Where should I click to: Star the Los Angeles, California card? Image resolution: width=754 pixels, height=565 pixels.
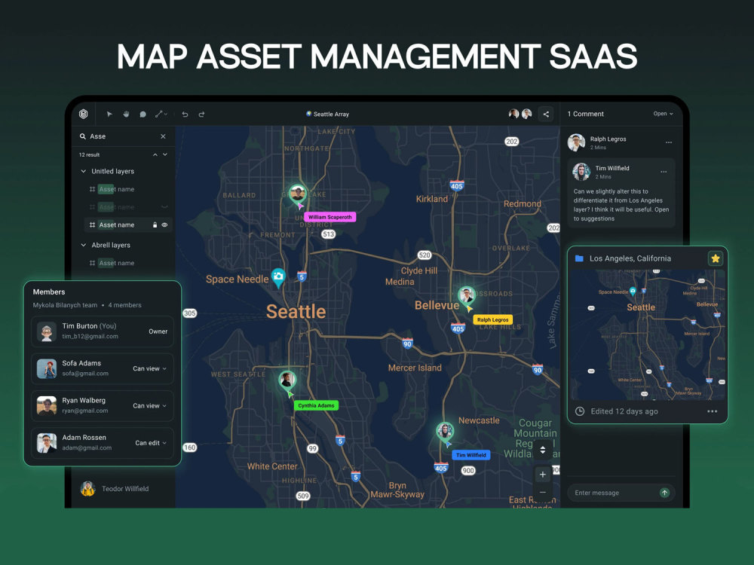(715, 258)
